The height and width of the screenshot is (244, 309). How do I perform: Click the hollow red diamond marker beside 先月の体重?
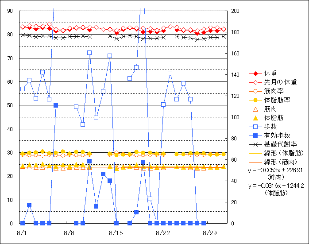[255, 82]
